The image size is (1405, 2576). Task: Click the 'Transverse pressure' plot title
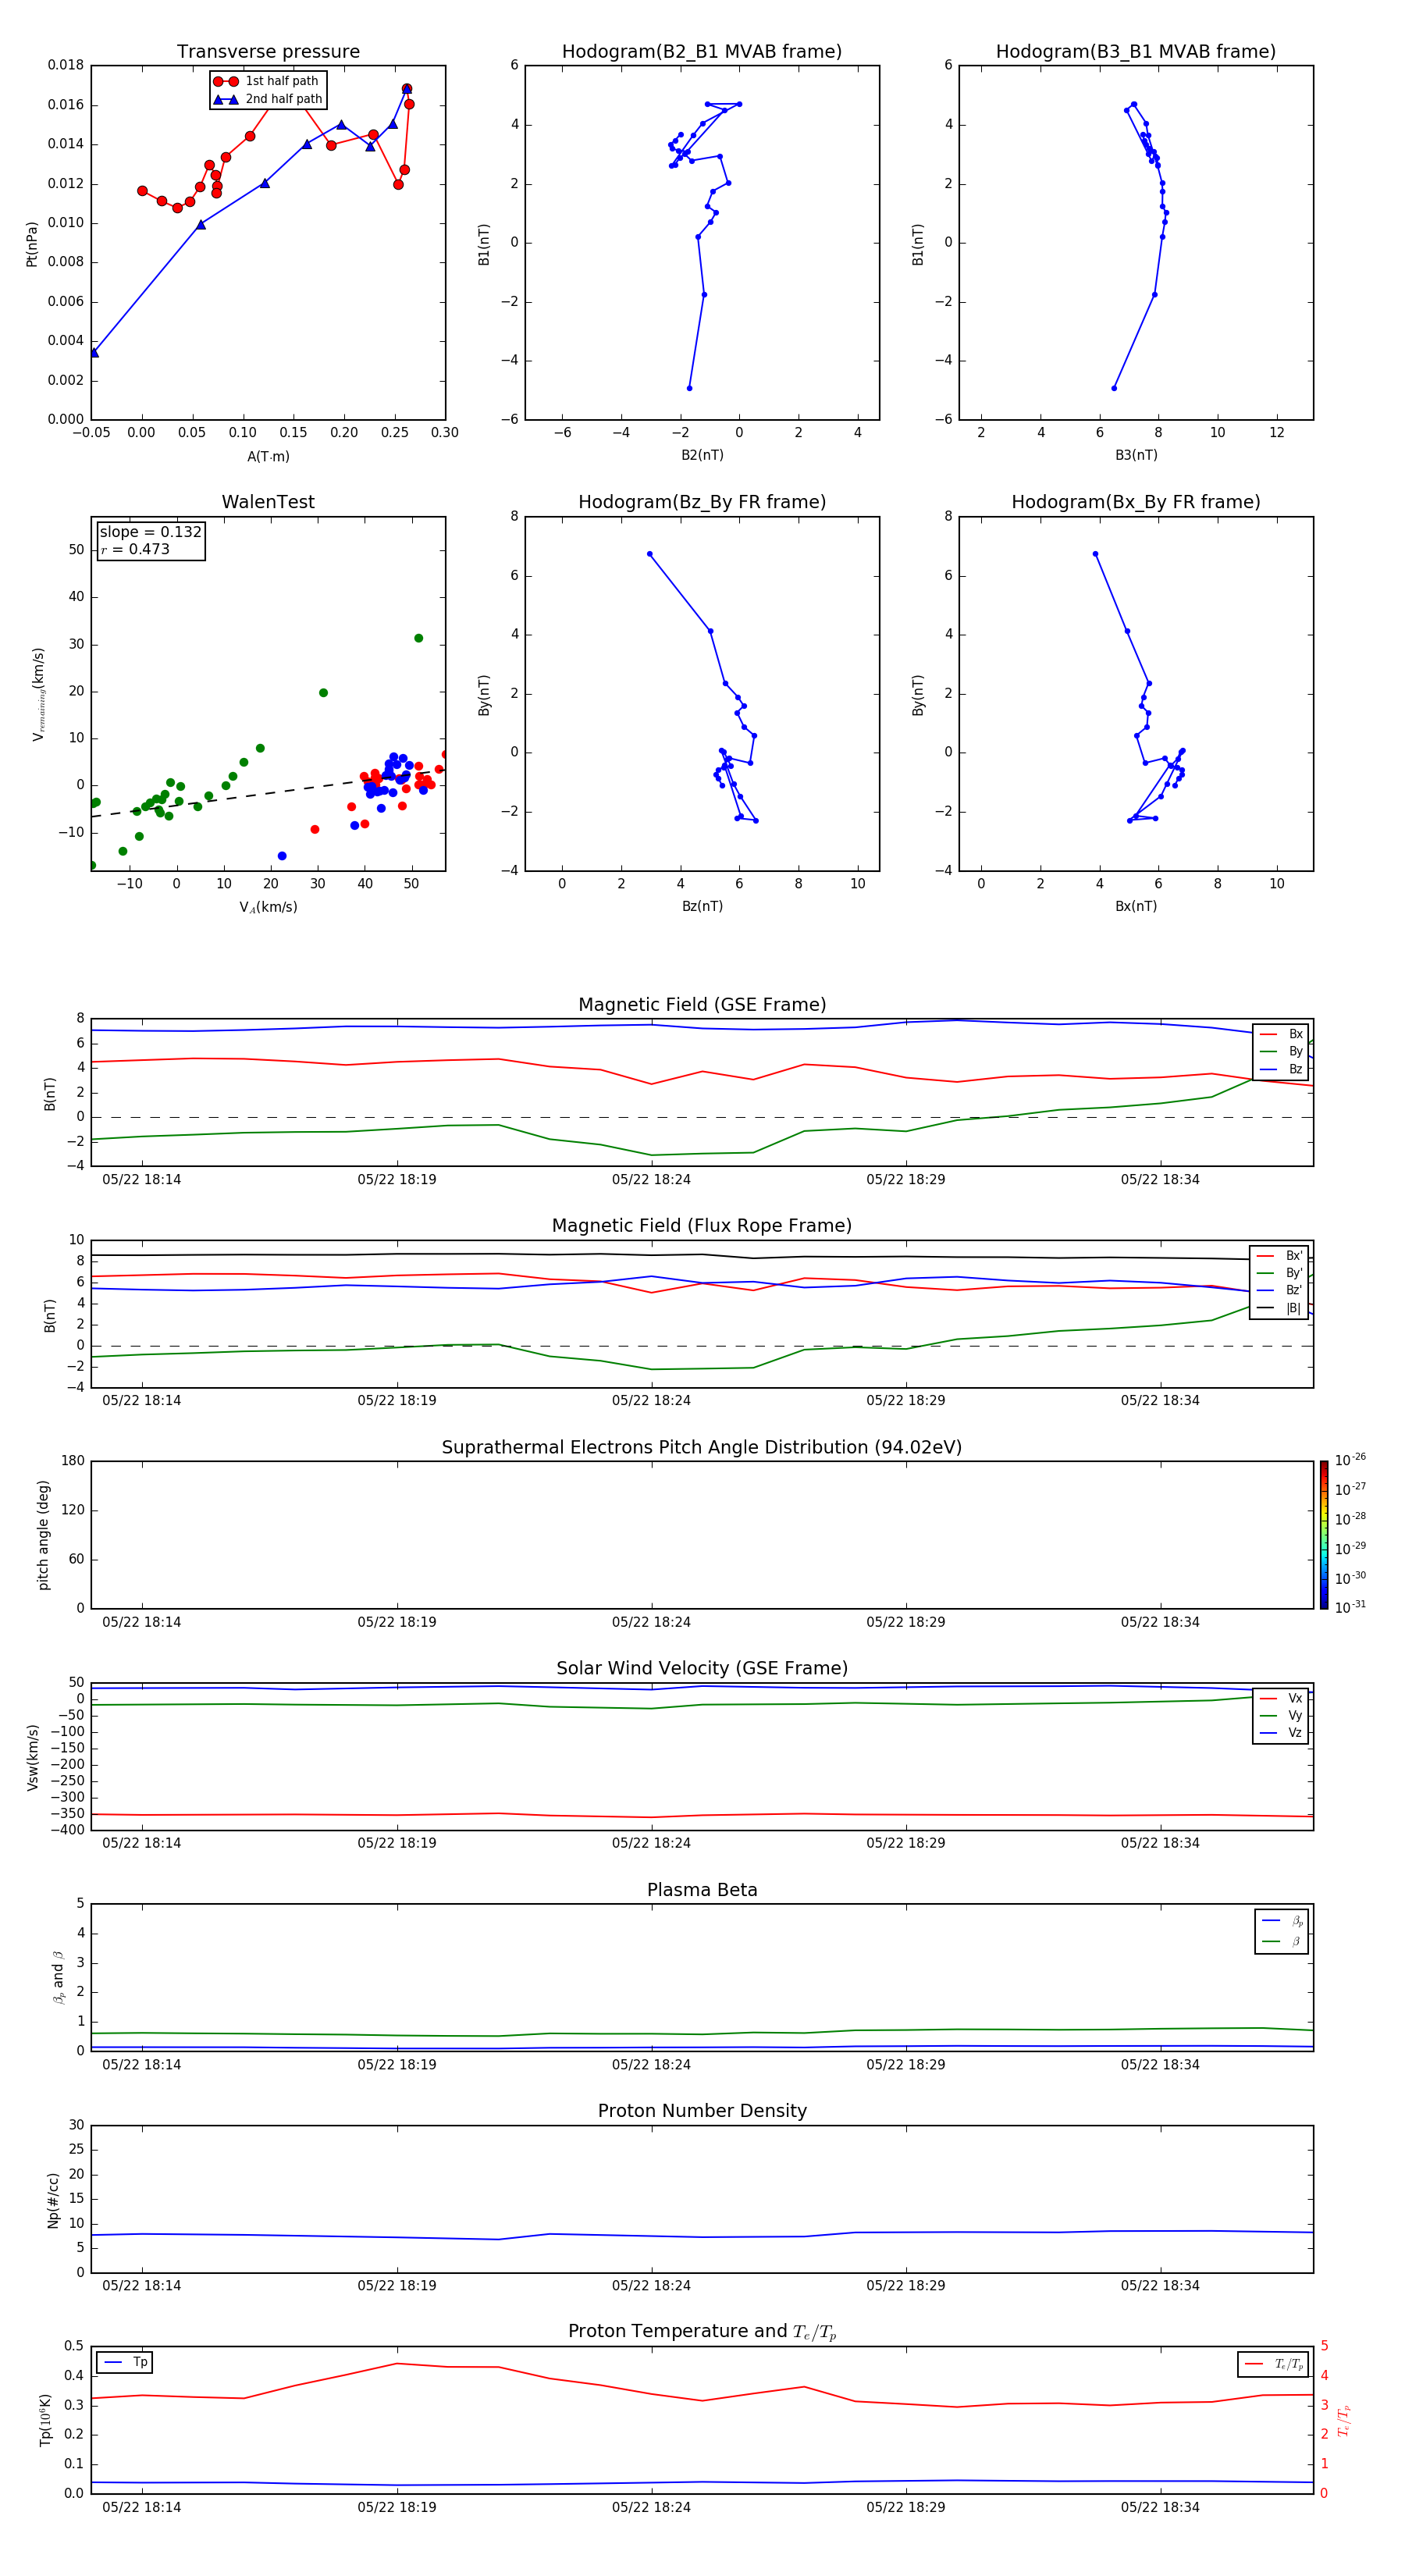(x=268, y=52)
